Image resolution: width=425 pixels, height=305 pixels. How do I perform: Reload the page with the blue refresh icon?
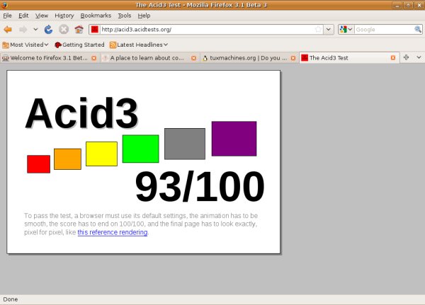point(48,29)
